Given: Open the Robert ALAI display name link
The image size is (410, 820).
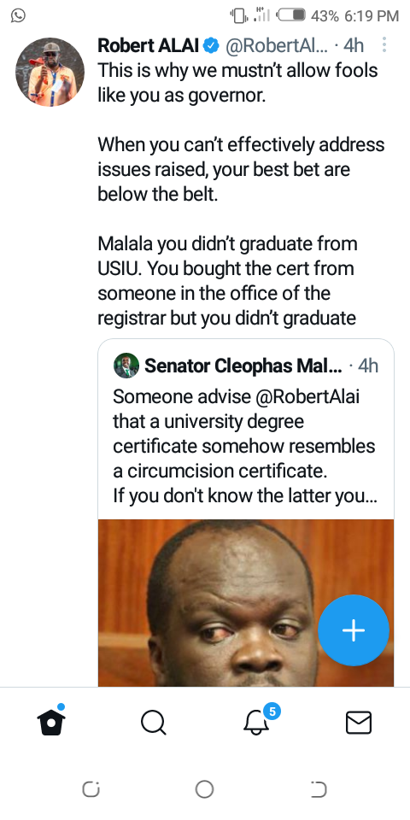Looking at the screenshot, I should pos(149,45).
